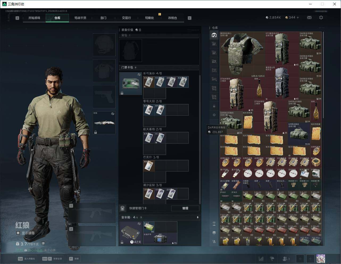The height and width of the screenshot is (264, 341).
Task: Click the stash sort-organize icon at sidebar bottom
Action: coord(214,241)
